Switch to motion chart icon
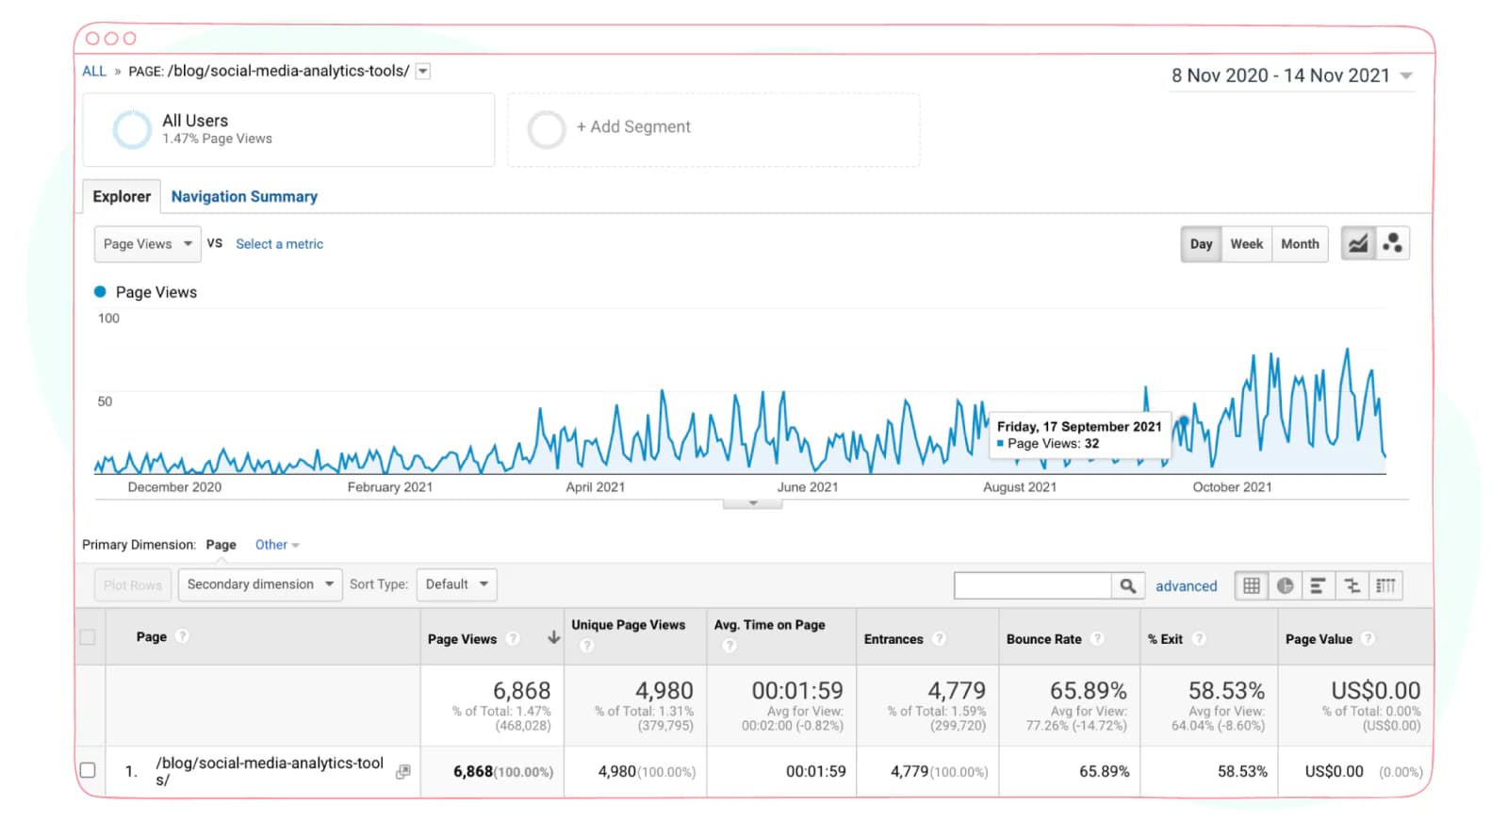Screen dimensions: 1508x820 1392,244
